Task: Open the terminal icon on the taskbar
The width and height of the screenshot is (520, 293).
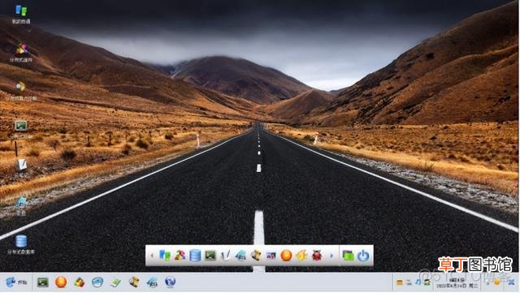Action: point(43,282)
